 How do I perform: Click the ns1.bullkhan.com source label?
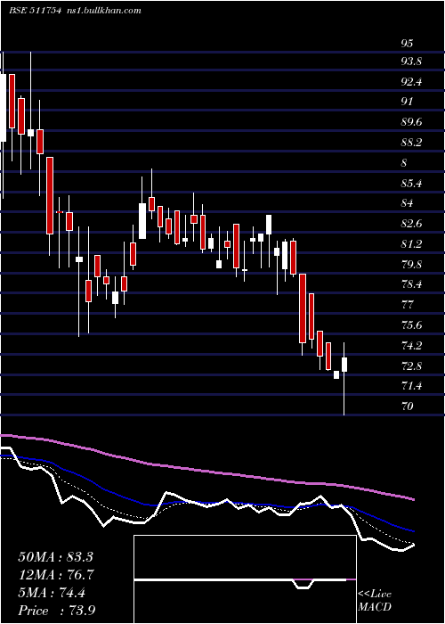(102, 11)
